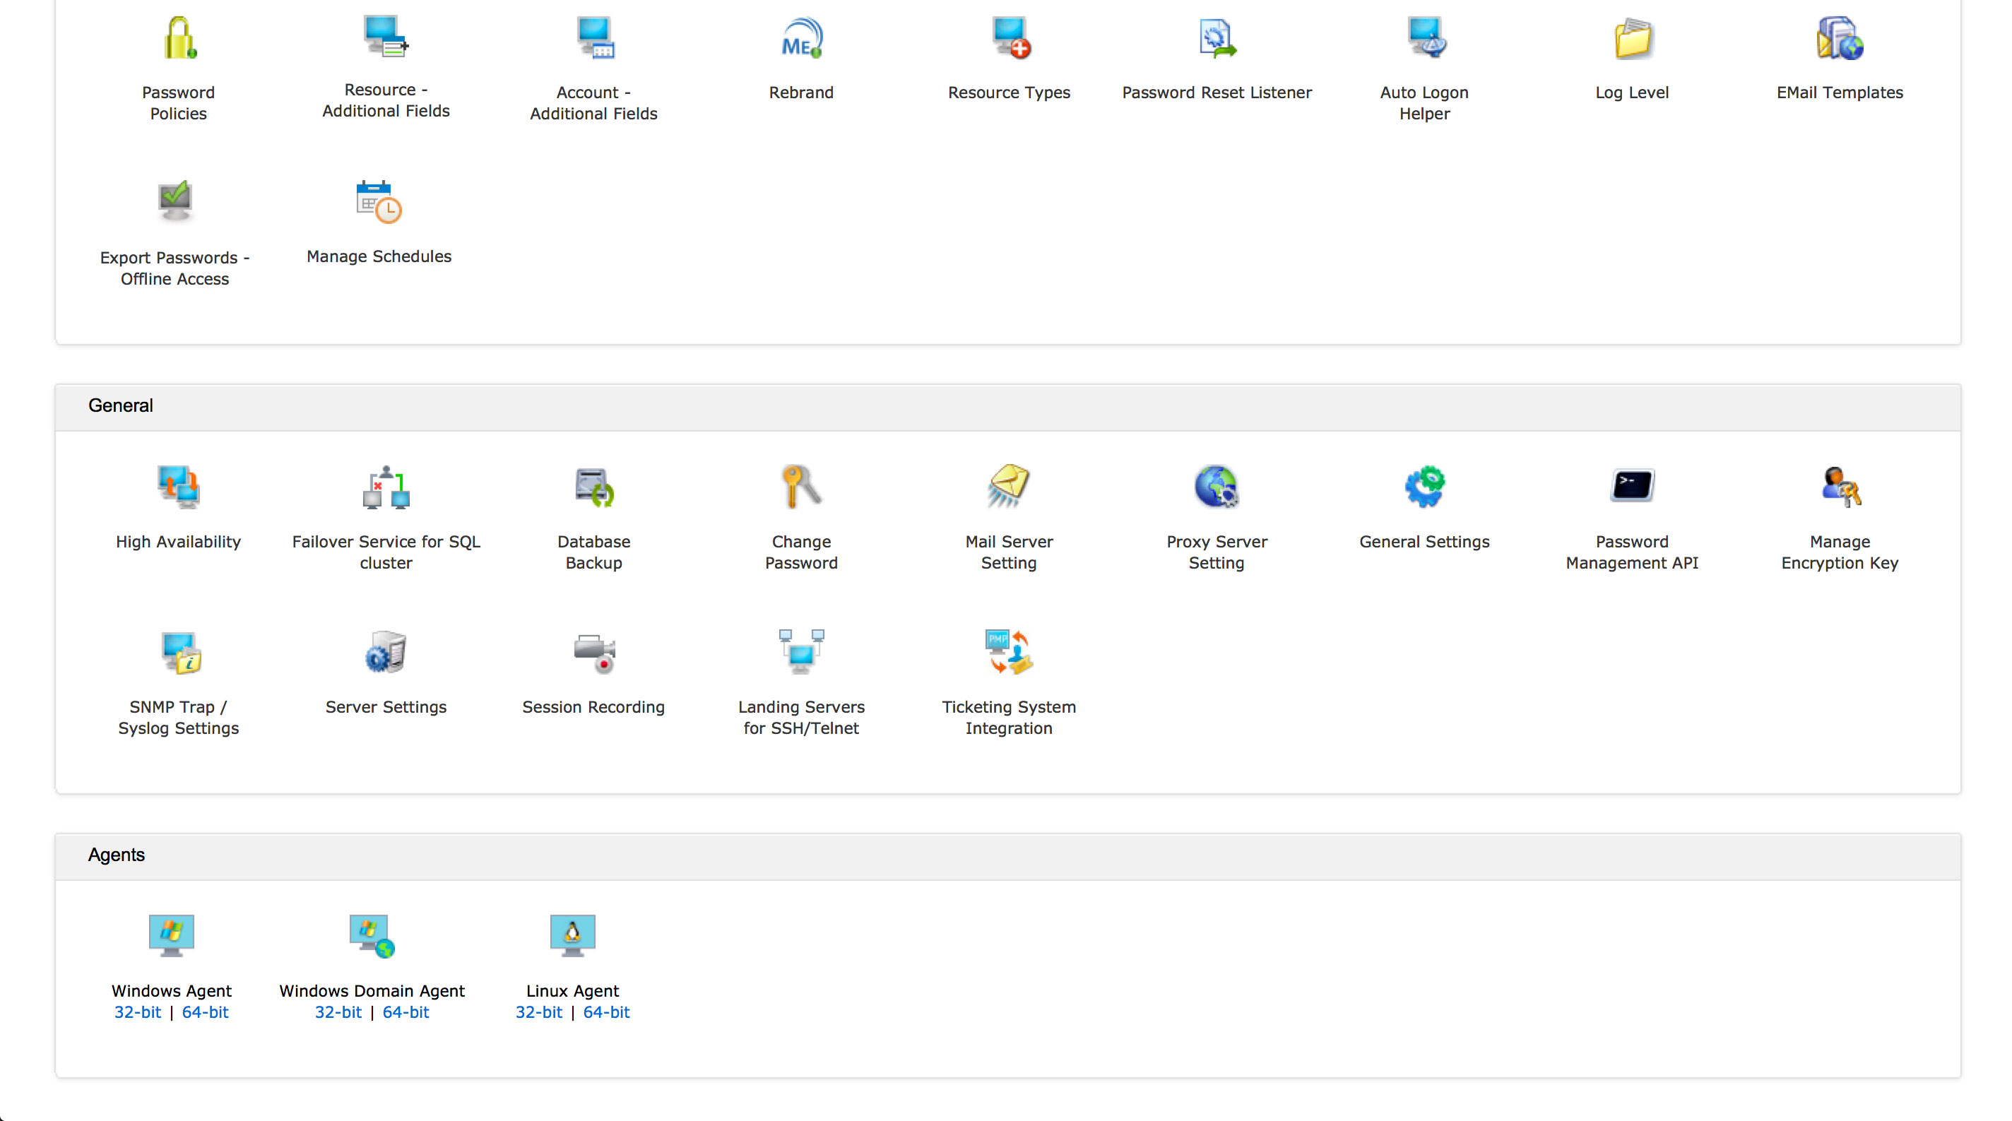Click the Change Password keys icon
The height and width of the screenshot is (1121, 2012).
801,487
